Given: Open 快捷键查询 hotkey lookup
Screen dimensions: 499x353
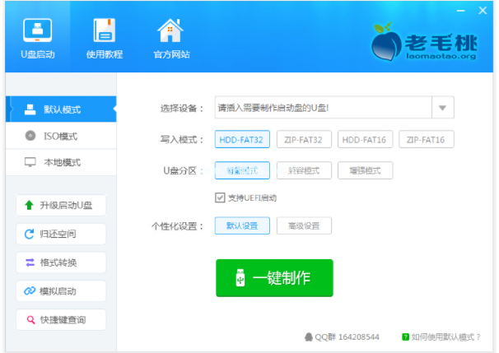Looking at the screenshot, I should tap(61, 319).
